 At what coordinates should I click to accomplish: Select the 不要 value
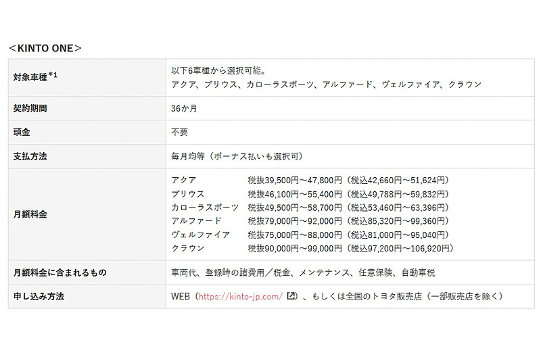179,132
